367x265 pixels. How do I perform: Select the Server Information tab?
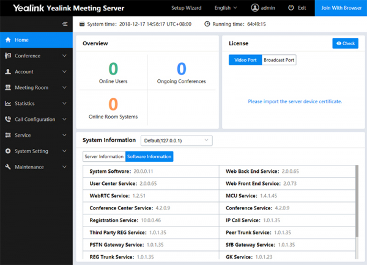(104, 157)
